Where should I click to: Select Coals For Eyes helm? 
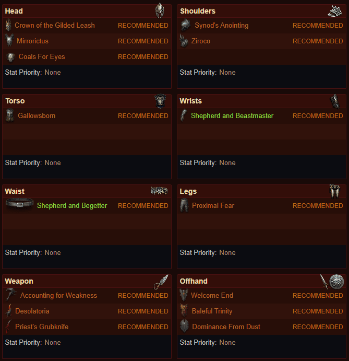click(x=42, y=56)
